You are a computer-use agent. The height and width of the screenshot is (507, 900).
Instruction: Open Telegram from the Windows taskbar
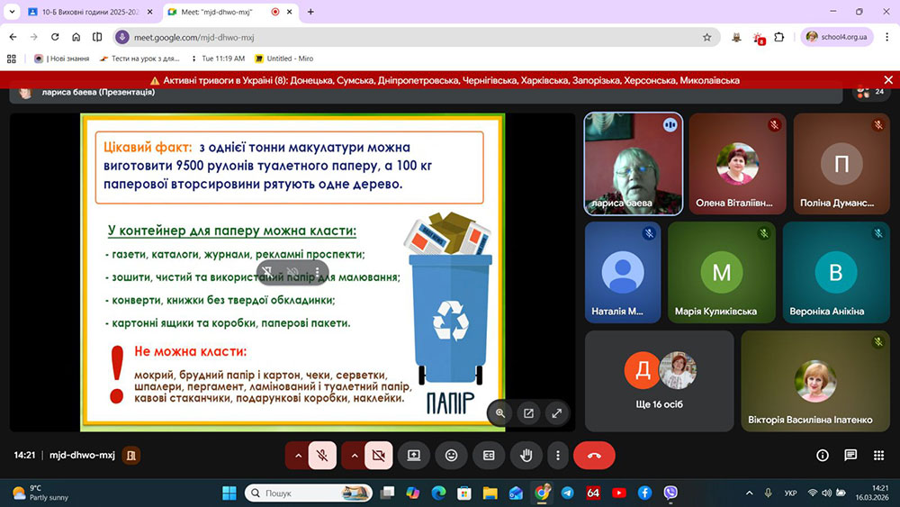click(567, 493)
